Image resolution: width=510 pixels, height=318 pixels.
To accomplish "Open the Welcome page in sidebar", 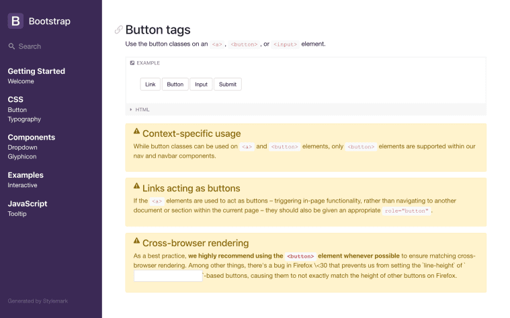I will [x=21, y=81].
